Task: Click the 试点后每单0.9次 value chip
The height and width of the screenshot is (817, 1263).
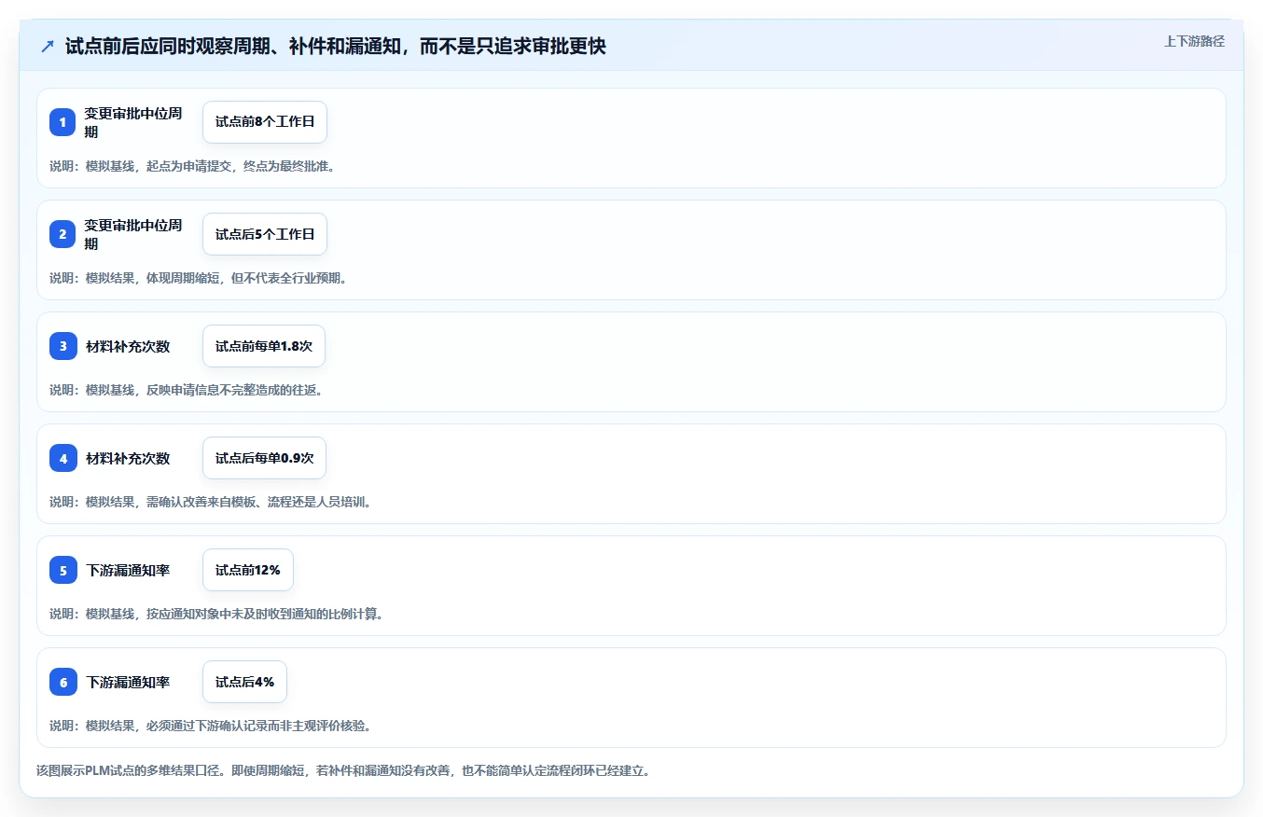Action: [264, 458]
